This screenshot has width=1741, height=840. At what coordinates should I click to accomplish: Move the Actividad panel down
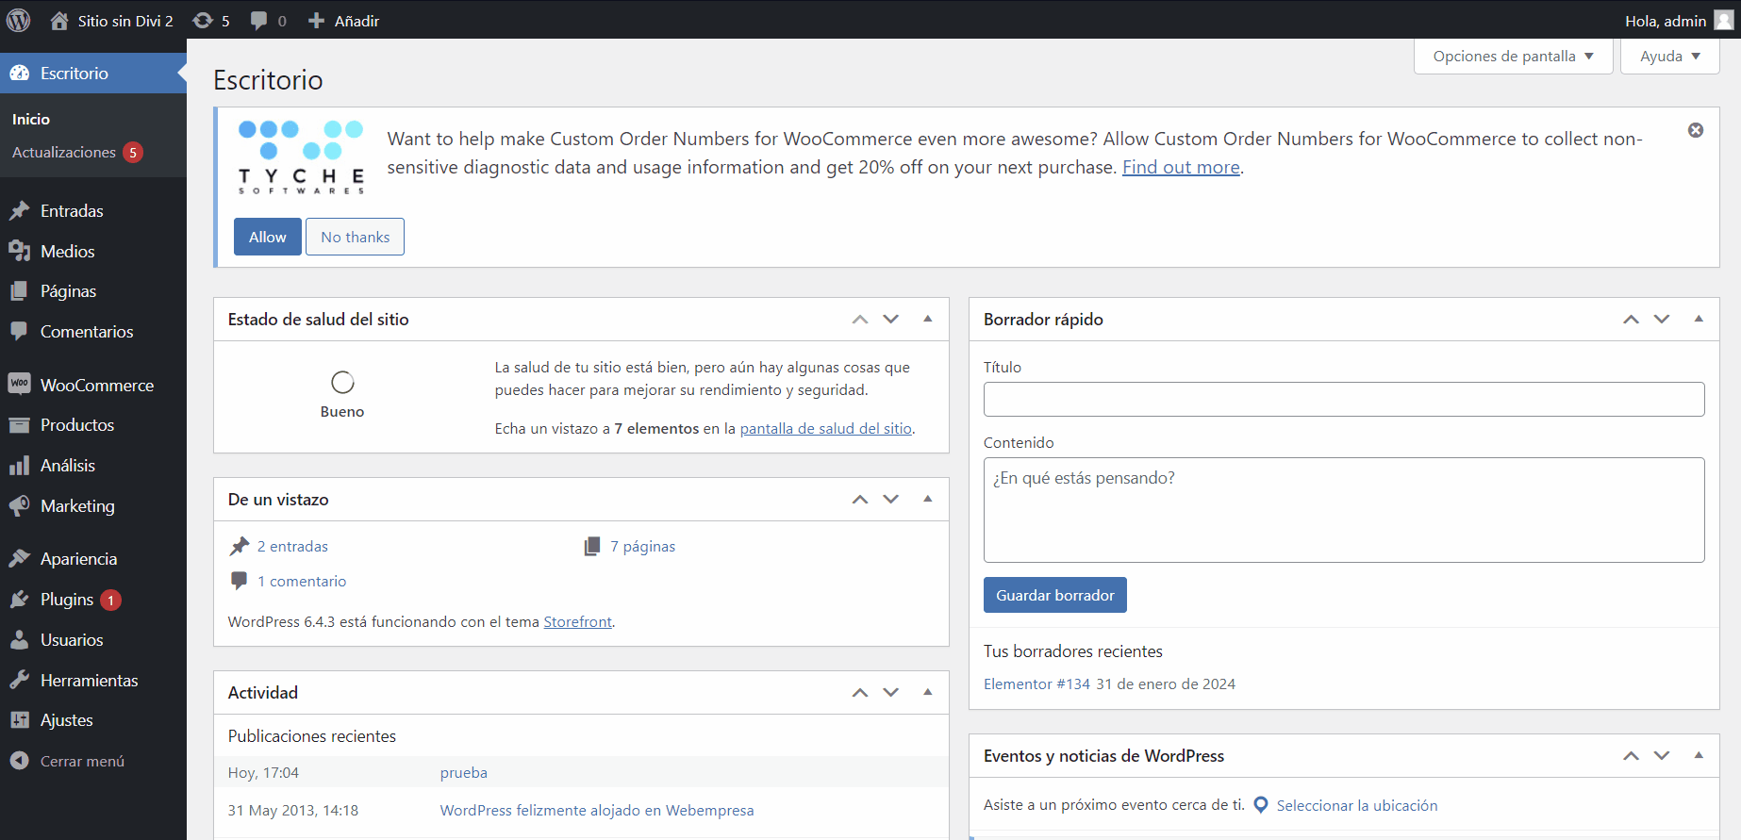coord(891,693)
